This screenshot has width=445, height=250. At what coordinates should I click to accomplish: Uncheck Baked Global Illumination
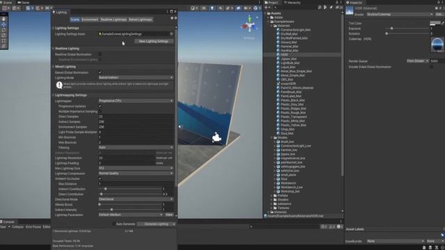click(x=100, y=72)
